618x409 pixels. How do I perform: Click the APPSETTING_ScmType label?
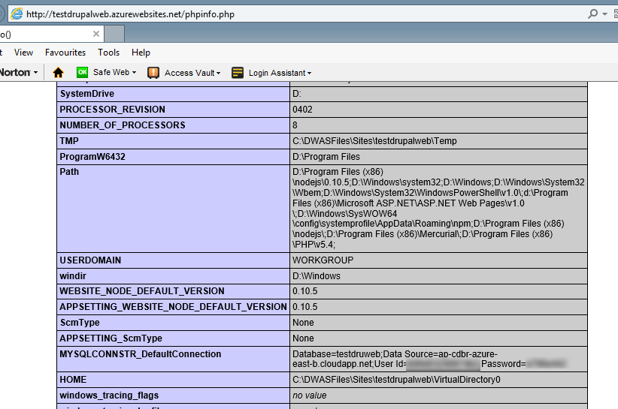click(111, 338)
